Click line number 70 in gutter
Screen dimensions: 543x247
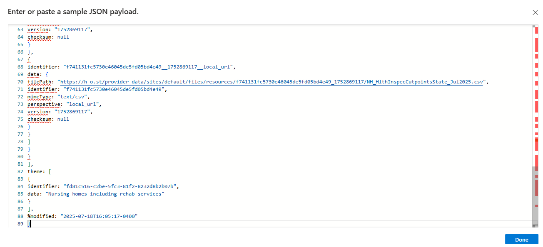point(20,82)
